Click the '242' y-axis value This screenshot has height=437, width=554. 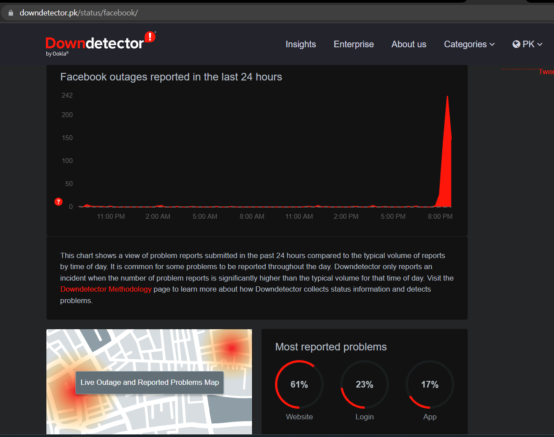click(x=67, y=95)
